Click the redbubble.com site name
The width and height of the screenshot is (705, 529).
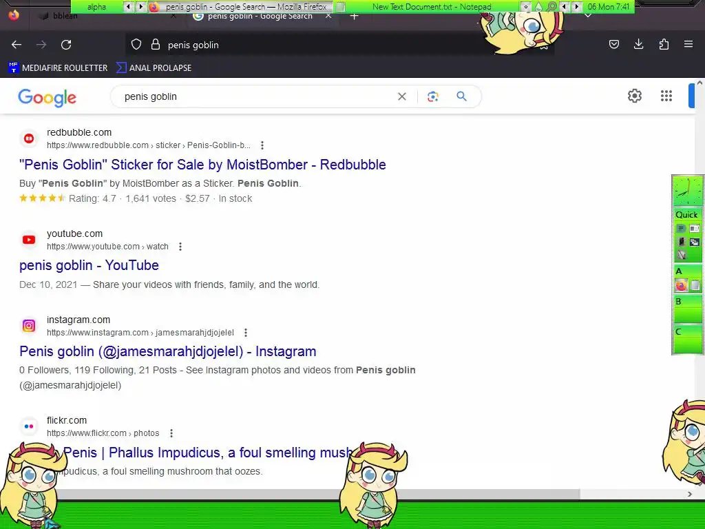[79, 132]
